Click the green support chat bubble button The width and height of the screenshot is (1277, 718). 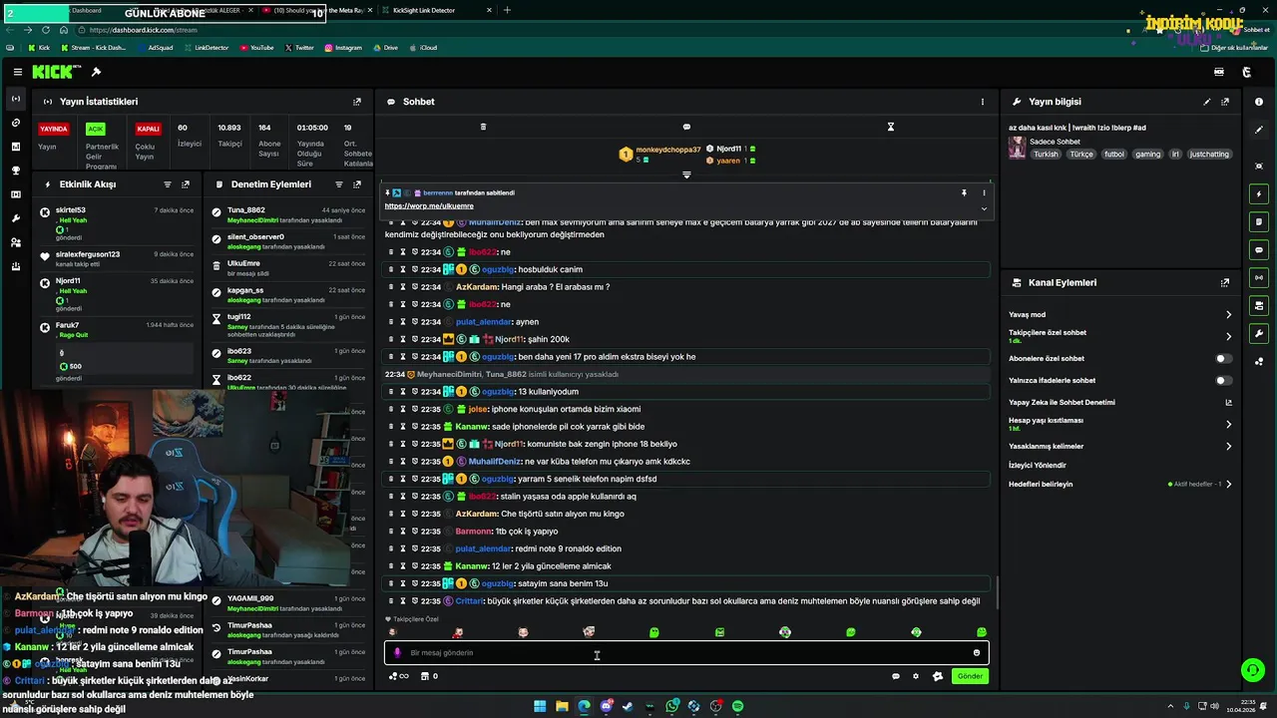click(x=1252, y=670)
